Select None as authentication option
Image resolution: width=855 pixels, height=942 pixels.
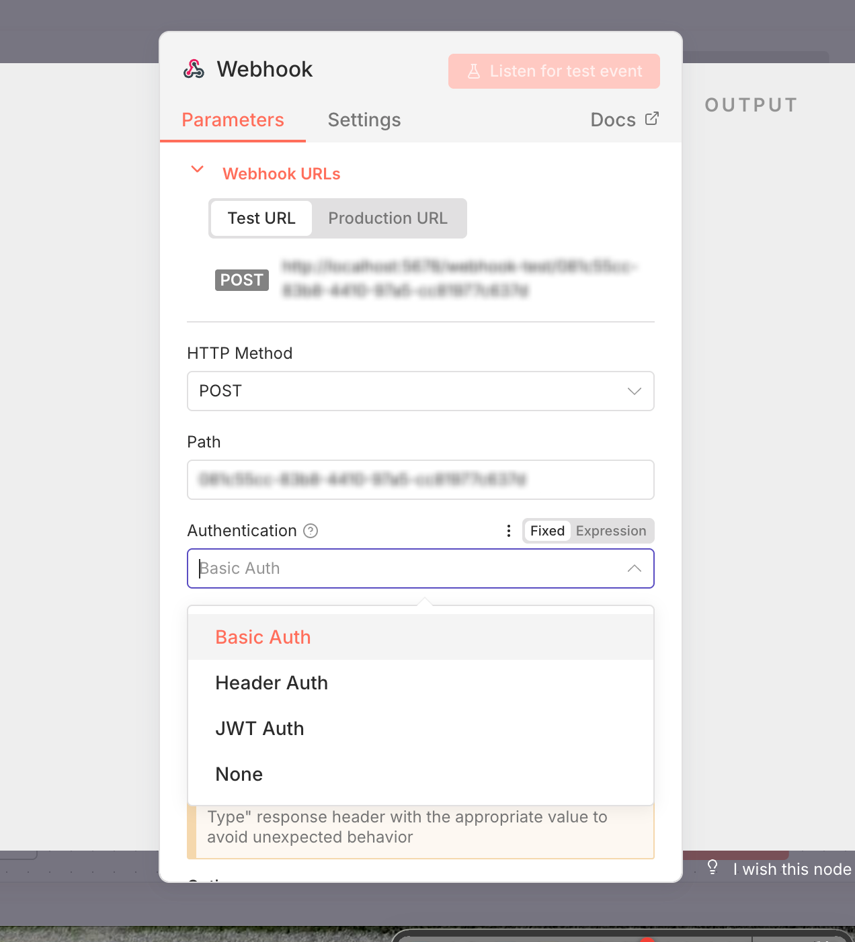tap(239, 774)
